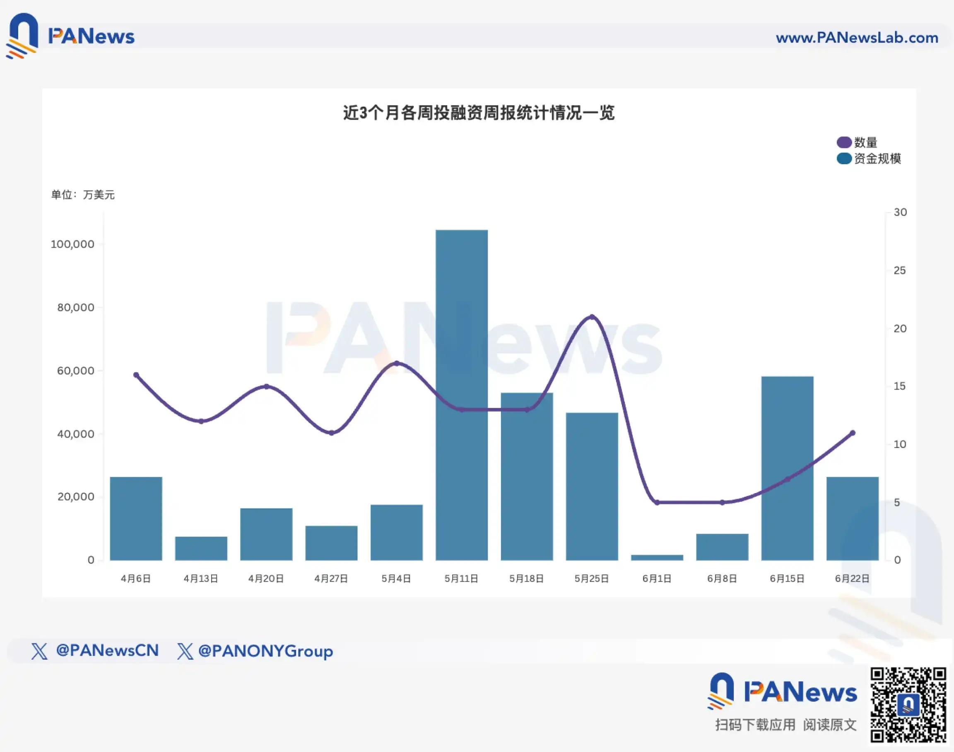Open the @PANewsCN handle
Screen dimensions: 954x752
[x=108, y=650]
